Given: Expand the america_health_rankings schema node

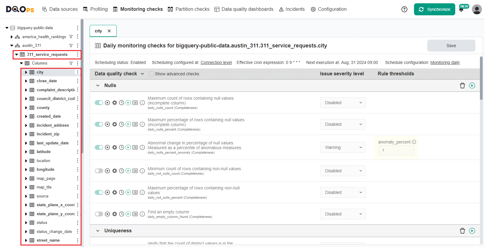Looking at the screenshot, I should click(12, 37).
